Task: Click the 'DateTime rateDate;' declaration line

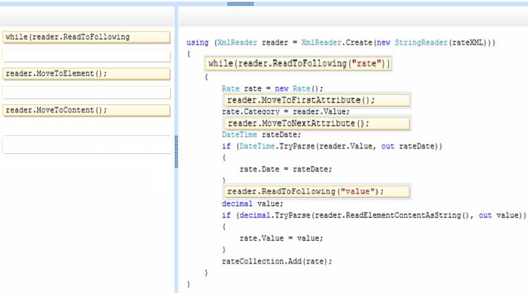Action: coord(261,134)
